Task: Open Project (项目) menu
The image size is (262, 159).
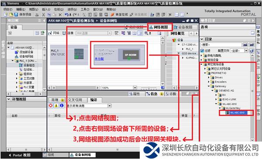Action: (x=8, y=9)
